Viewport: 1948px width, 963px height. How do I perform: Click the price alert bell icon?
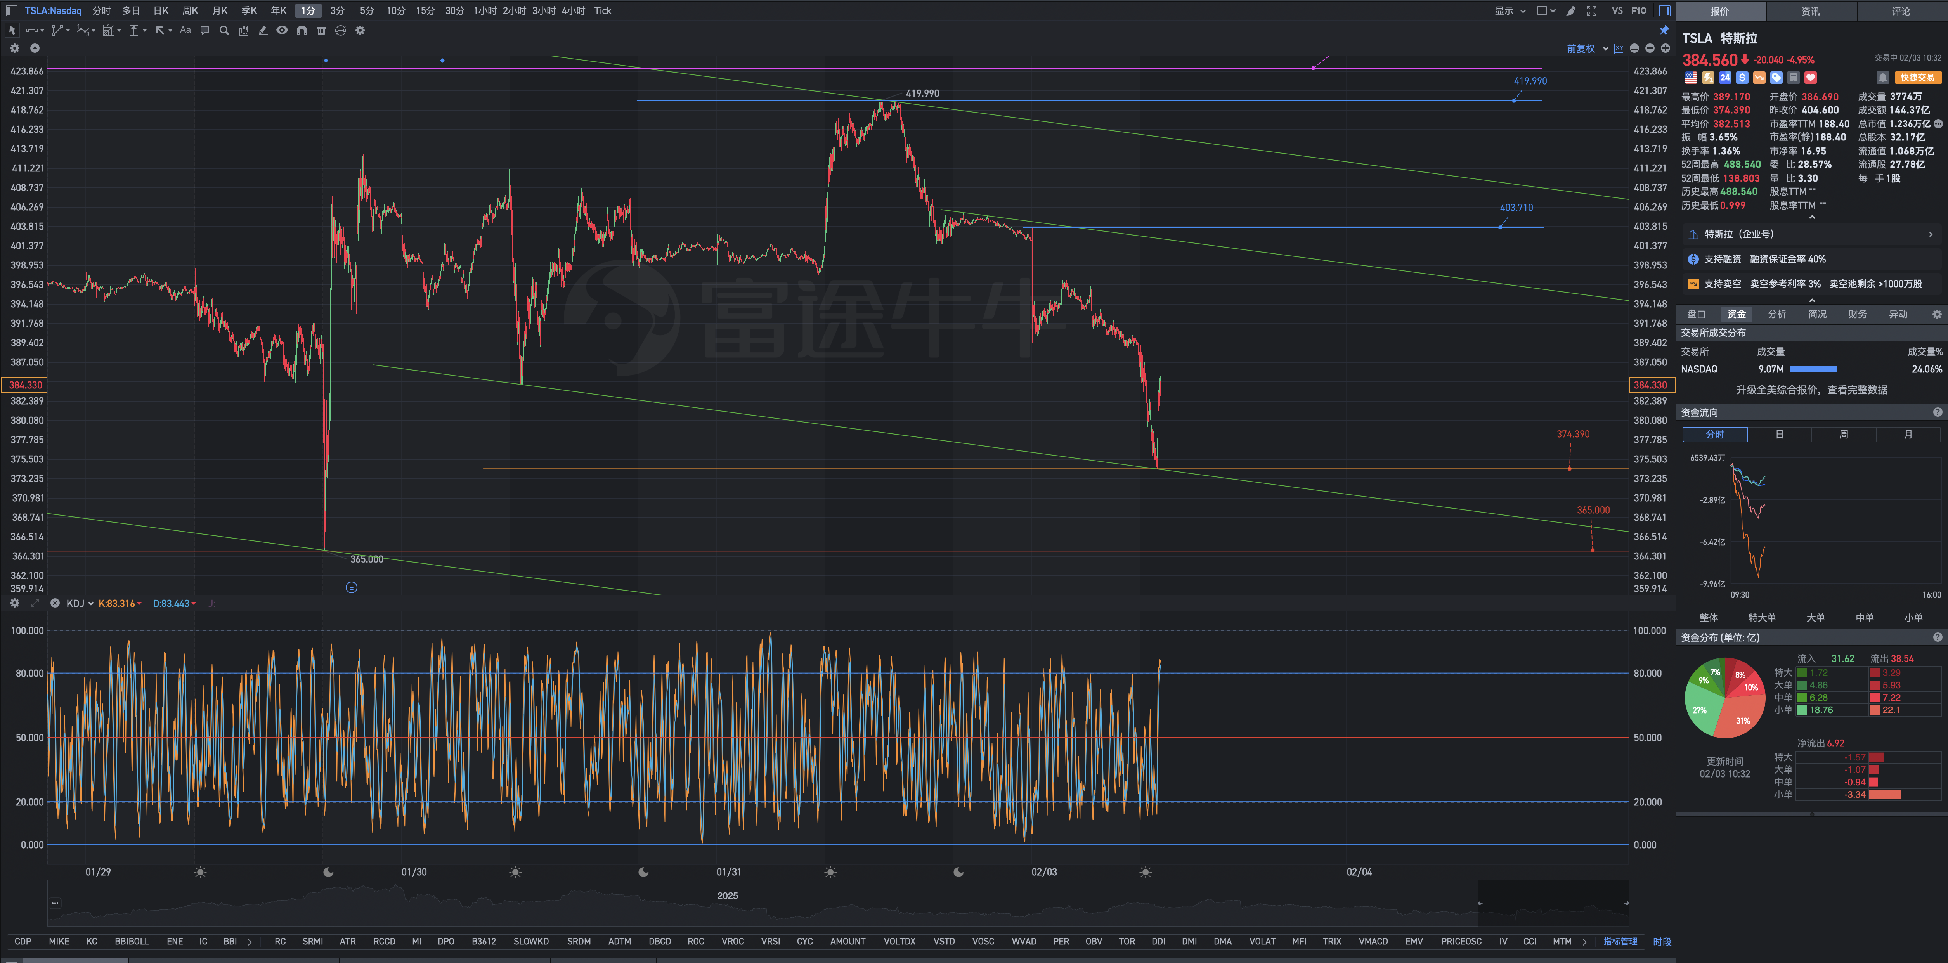[x=1883, y=78]
